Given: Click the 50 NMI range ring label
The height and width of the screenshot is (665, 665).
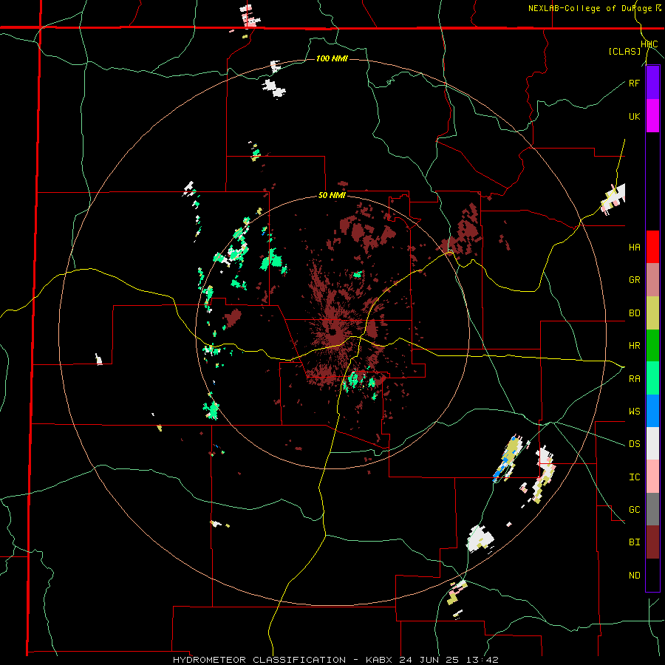Looking at the screenshot, I should 332,195.
